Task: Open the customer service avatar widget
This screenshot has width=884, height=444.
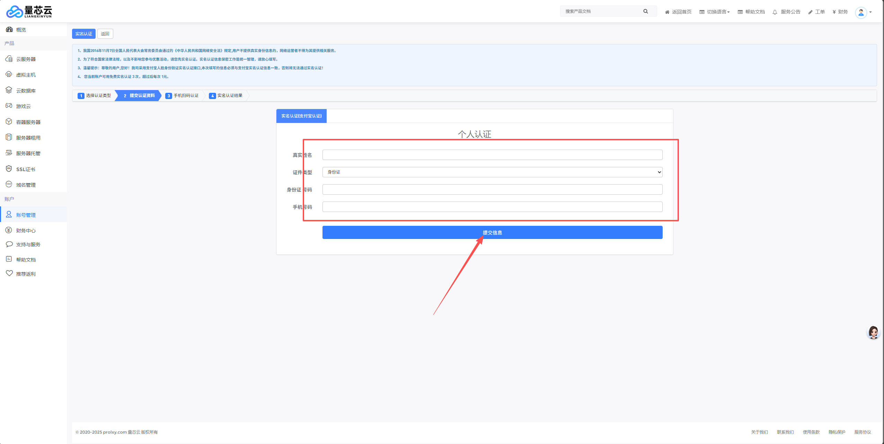Action: click(x=873, y=332)
